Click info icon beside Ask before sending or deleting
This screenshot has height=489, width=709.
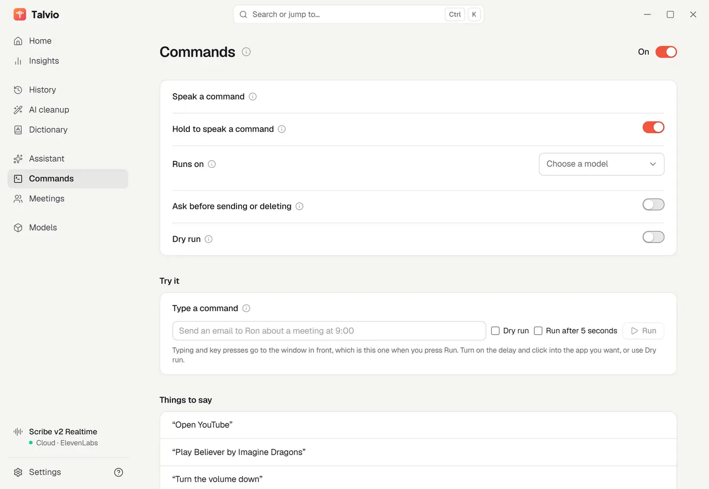[x=299, y=206]
